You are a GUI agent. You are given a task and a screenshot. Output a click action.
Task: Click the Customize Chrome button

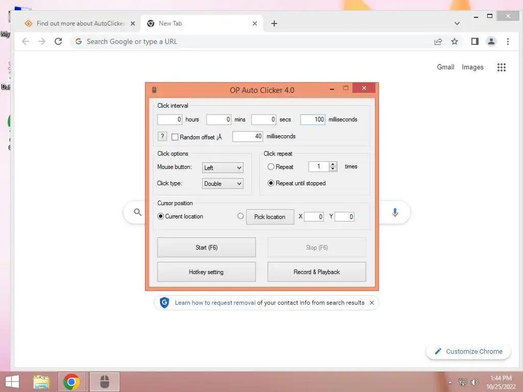pos(468,351)
